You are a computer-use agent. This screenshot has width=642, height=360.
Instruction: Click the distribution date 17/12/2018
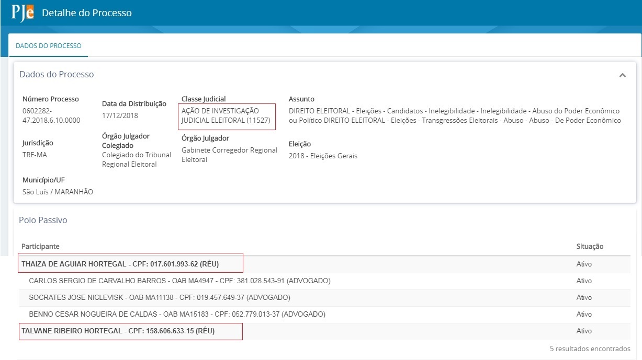click(120, 115)
